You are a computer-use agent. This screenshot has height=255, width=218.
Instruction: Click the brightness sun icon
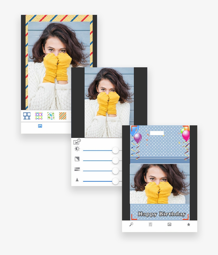click(x=77, y=149)
